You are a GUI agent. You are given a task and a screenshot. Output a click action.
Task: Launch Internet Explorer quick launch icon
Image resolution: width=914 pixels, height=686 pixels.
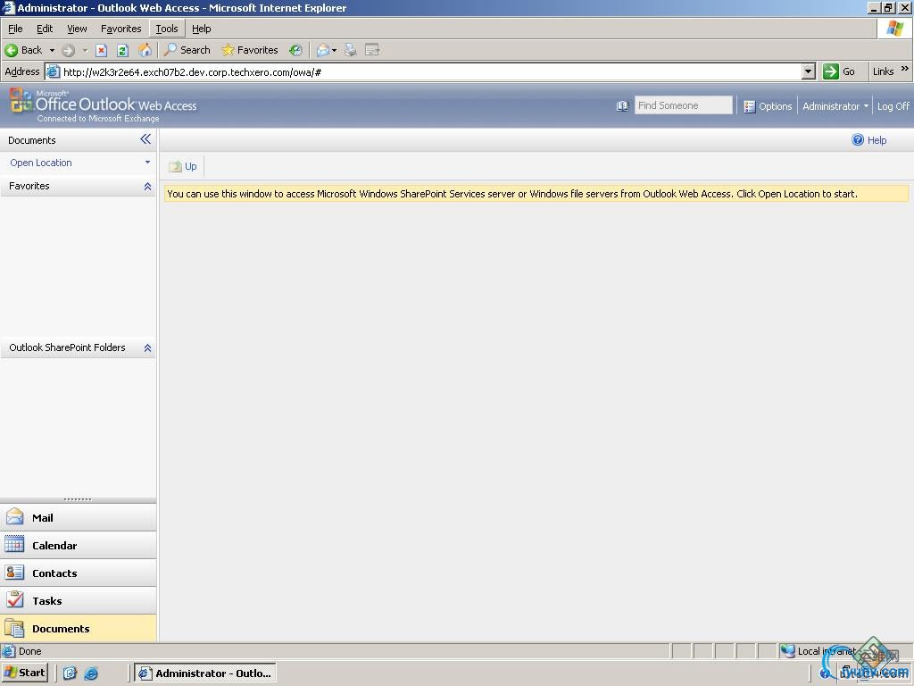(x=92, y=673)
